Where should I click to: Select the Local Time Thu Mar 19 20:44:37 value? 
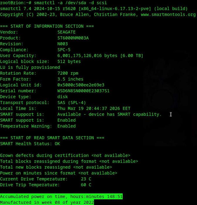[94, 109]
